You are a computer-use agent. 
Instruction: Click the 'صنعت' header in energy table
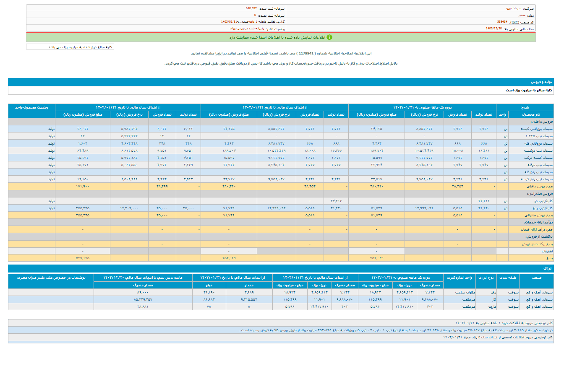click(537, 278)
